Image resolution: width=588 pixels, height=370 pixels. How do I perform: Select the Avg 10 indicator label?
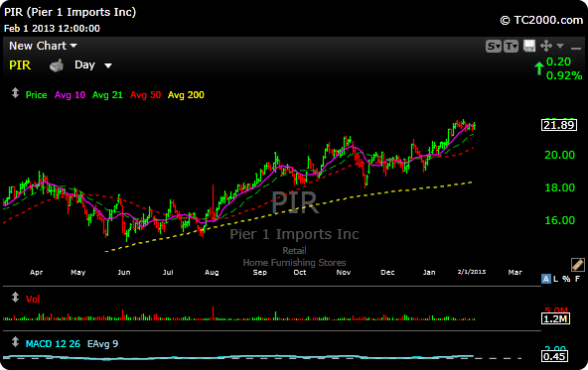70,95
